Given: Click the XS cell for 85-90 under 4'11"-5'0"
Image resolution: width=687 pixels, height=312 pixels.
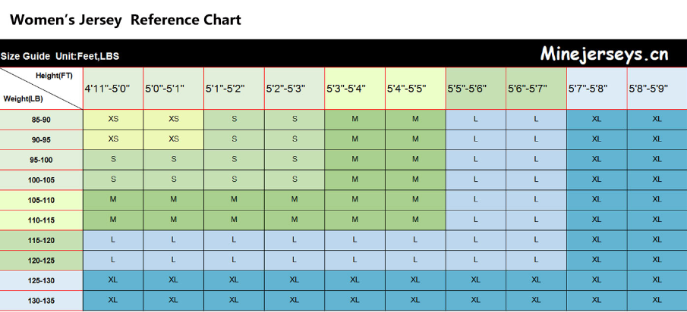Looking at the screenshot, I should [x=113, y=120].
